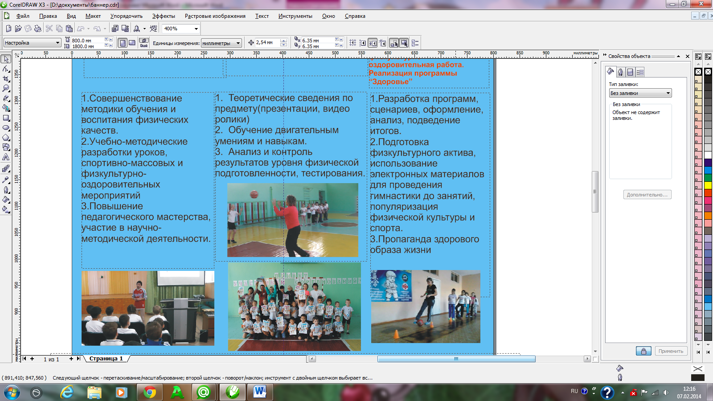This screenshot has width=713, height=401.
Task: Toggle landscape page orientation
Action: point(132,43)
